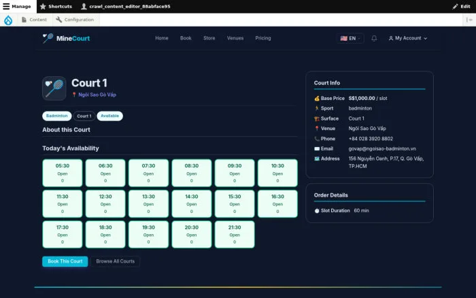The height and width of the screenshot is (298, 476).
Task: Click email govap@ngoisao-badminton.vn
Action: (382, 149)
